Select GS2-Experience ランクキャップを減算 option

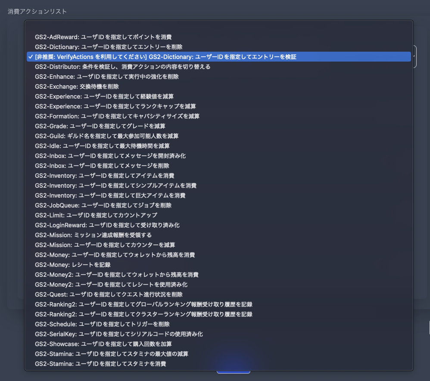point(218,106)
